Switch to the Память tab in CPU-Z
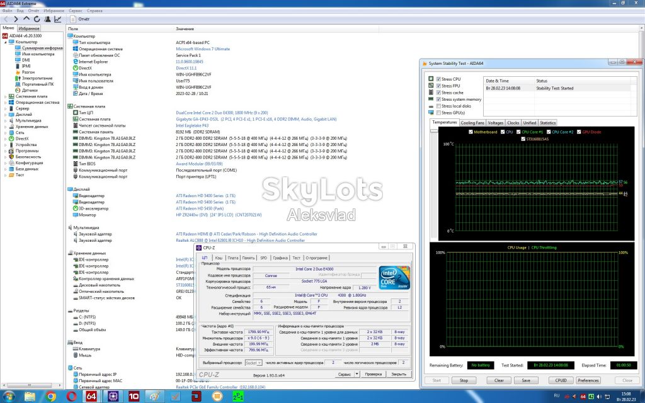Viewport: 645px width, 403px height. pyautogui.click(x=248, y=258)
